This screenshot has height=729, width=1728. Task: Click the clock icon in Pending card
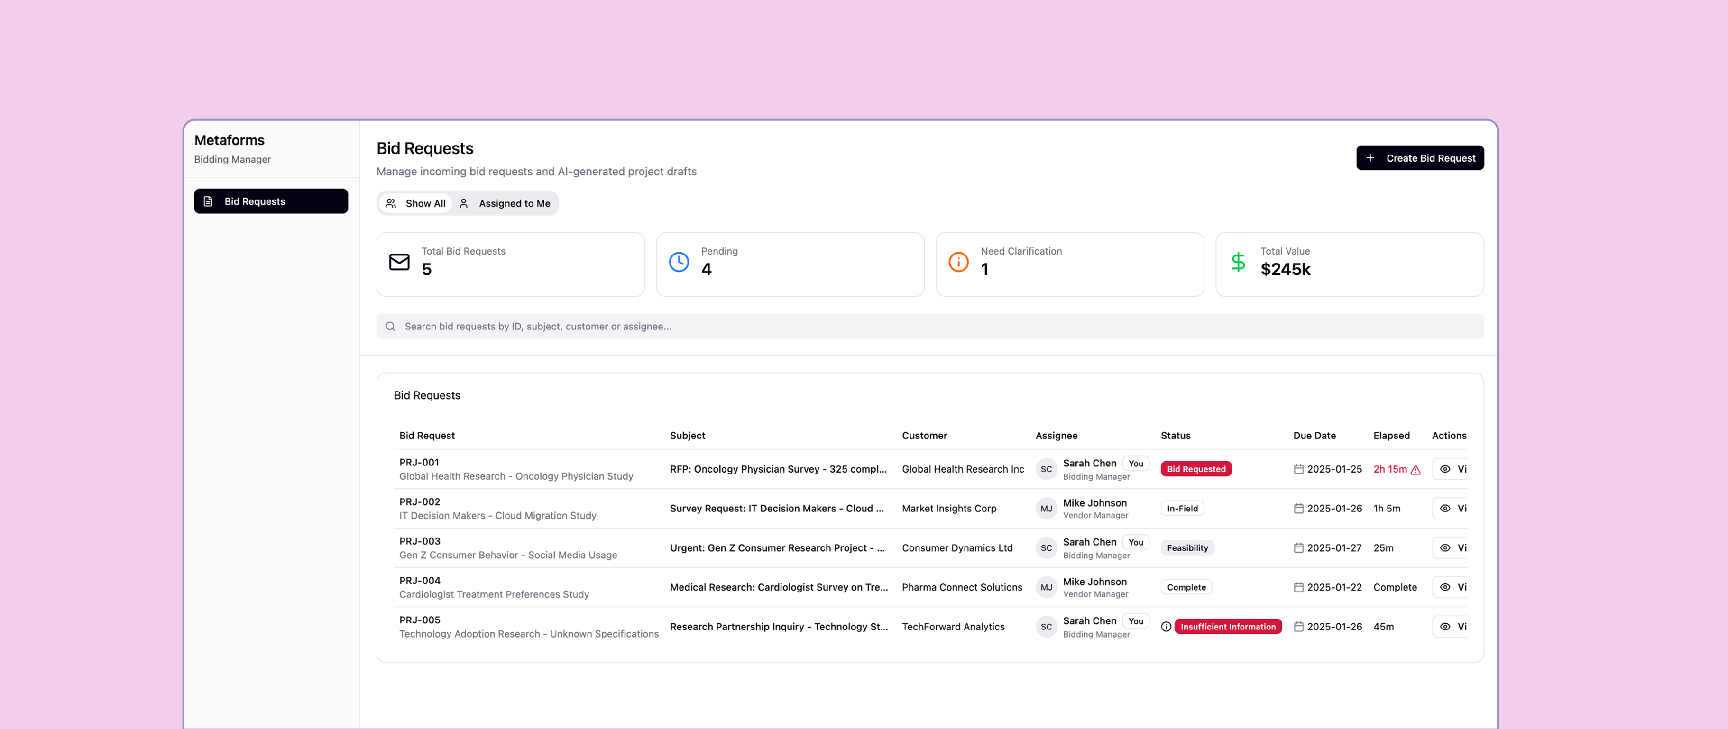679,262
